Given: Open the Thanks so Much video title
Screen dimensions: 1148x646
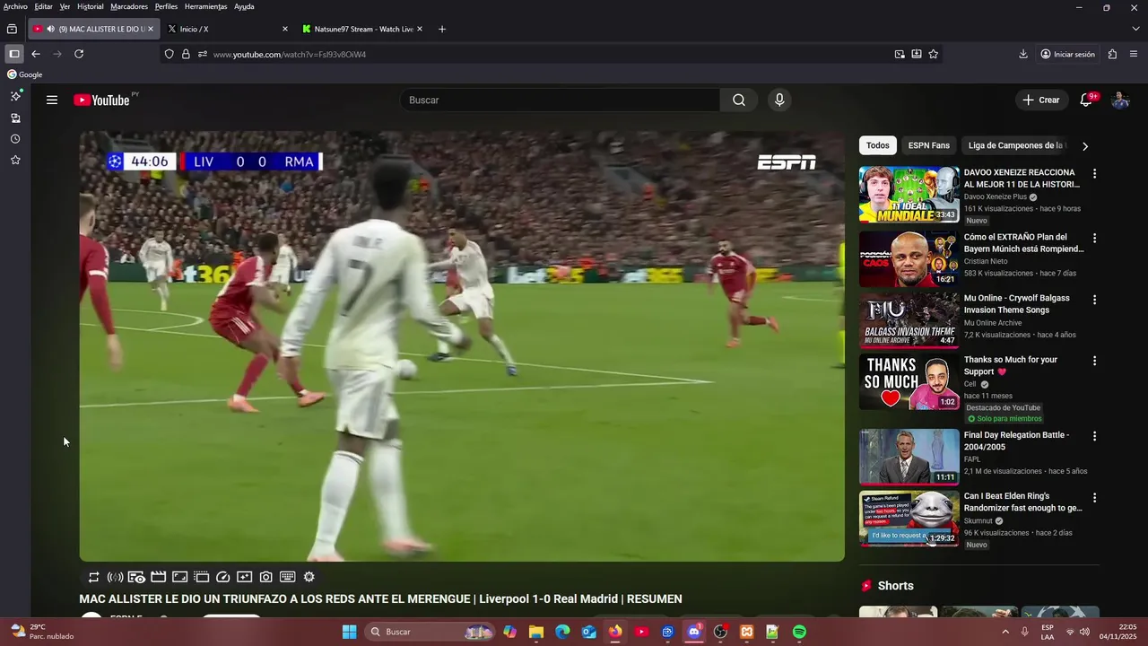Looking at the screenshot, I should click(1010, 365).
